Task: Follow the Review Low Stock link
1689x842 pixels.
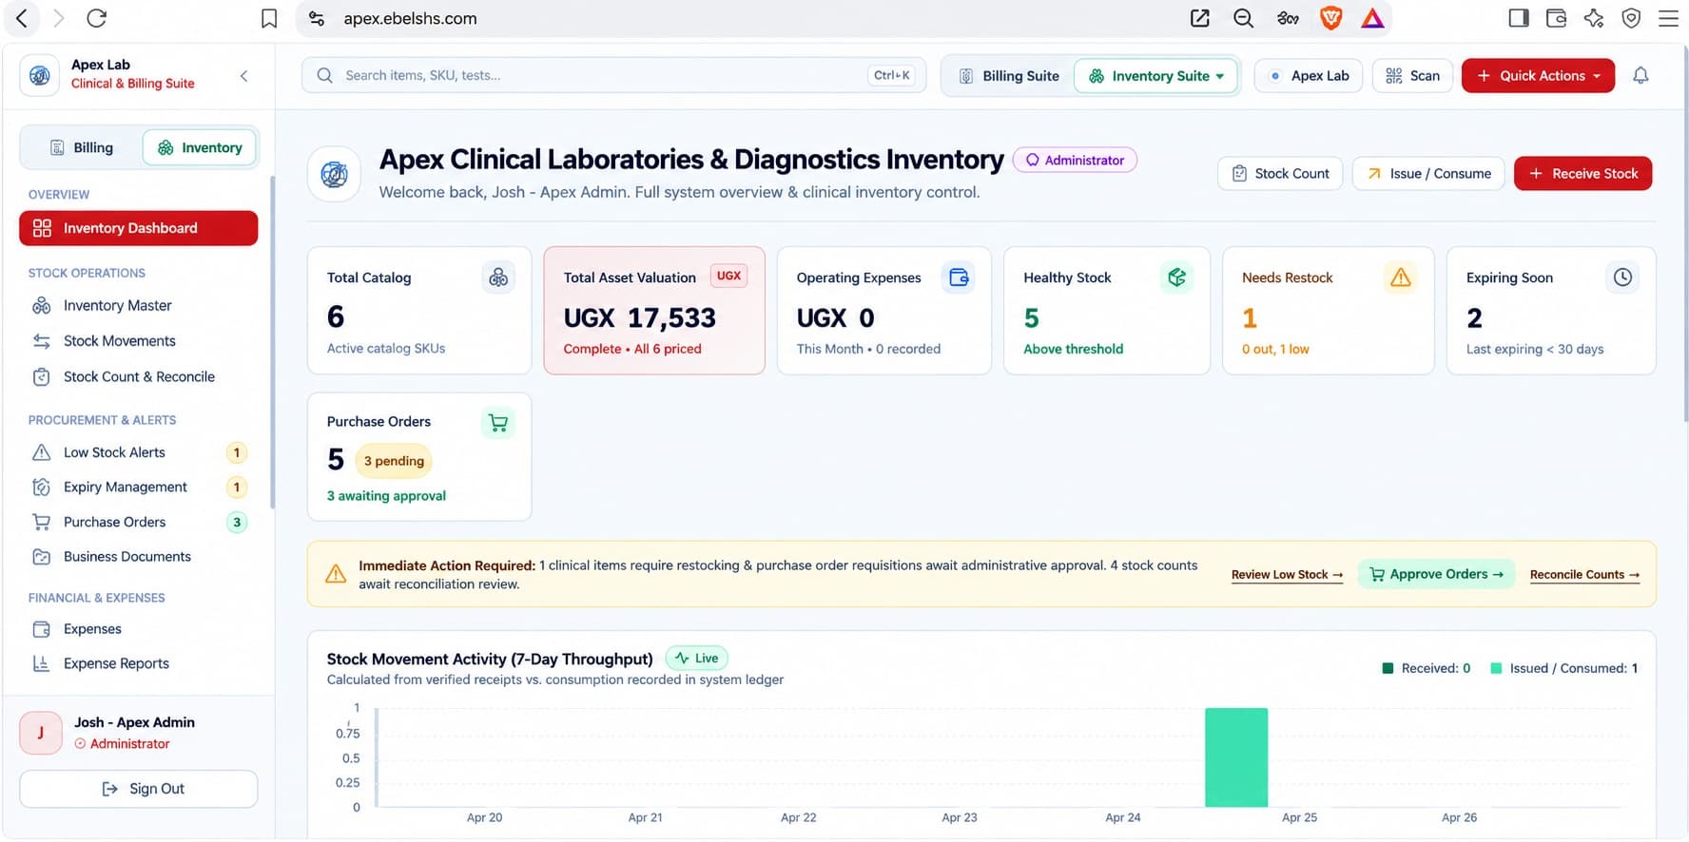Action: pos(1287,575)
